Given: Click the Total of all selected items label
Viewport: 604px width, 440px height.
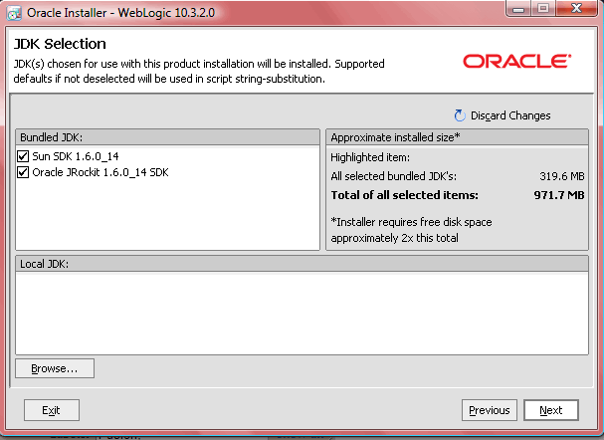Looking at the screenshot, I should pos(404,195).
